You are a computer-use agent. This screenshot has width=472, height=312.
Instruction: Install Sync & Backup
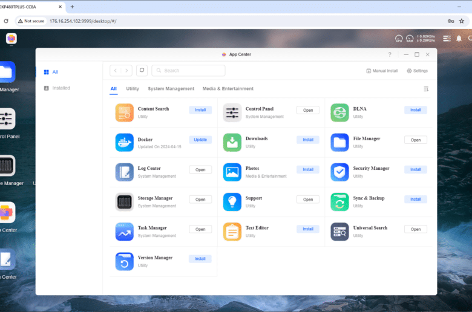pos(415,199)
